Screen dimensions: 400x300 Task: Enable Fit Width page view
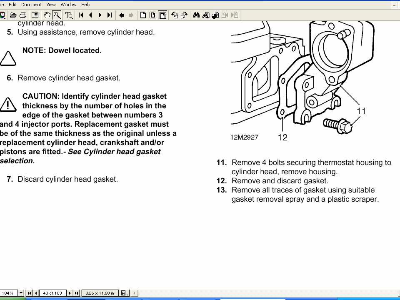tap(162, 15)
